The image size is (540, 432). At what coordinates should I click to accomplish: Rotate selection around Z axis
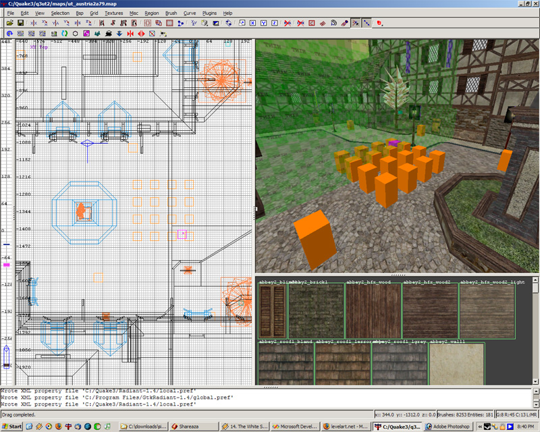pos(89,23)
